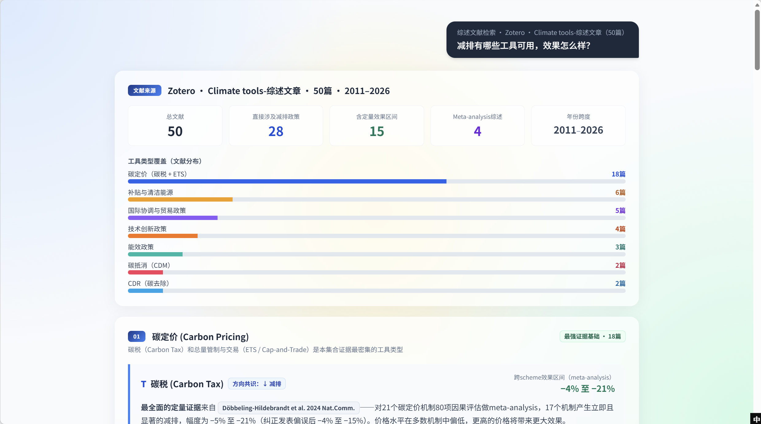Click the 01 section number badge
The width and height of the screenshot is (761, 424).
pyautogui.click(x=137, y=336)
